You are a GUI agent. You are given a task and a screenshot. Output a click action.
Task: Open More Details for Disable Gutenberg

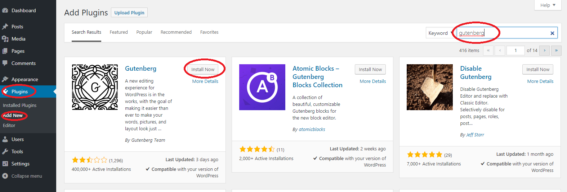point(540,81)
